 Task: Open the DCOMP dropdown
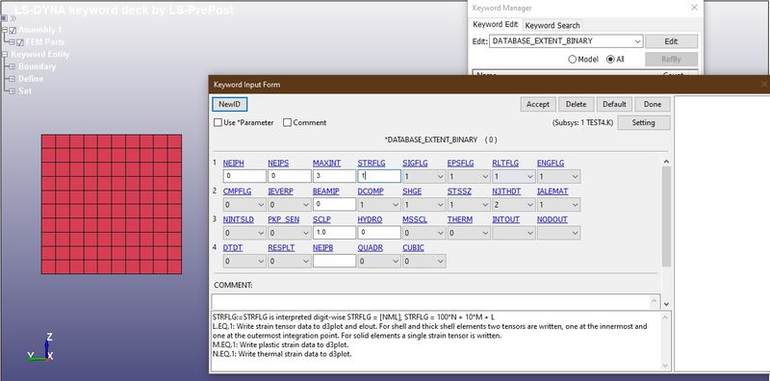(x=378, y=204)
